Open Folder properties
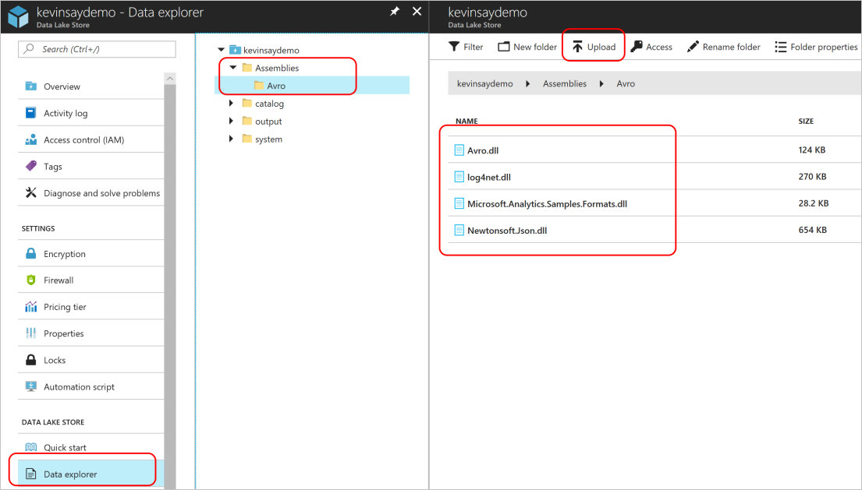The image size is (862, 490). coord(817,47)
